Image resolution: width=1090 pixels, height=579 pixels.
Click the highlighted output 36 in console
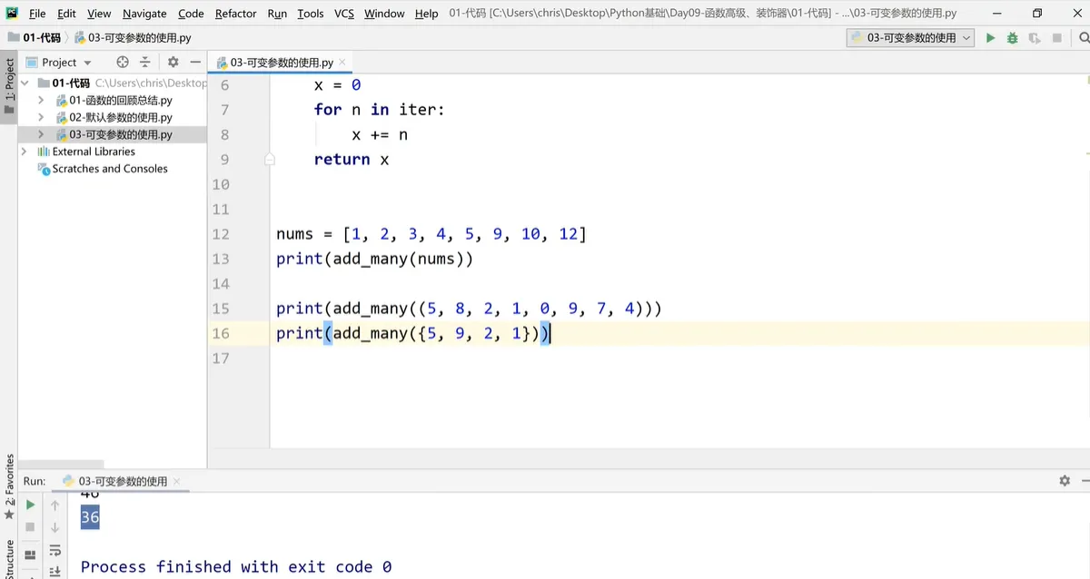point(90,518)
